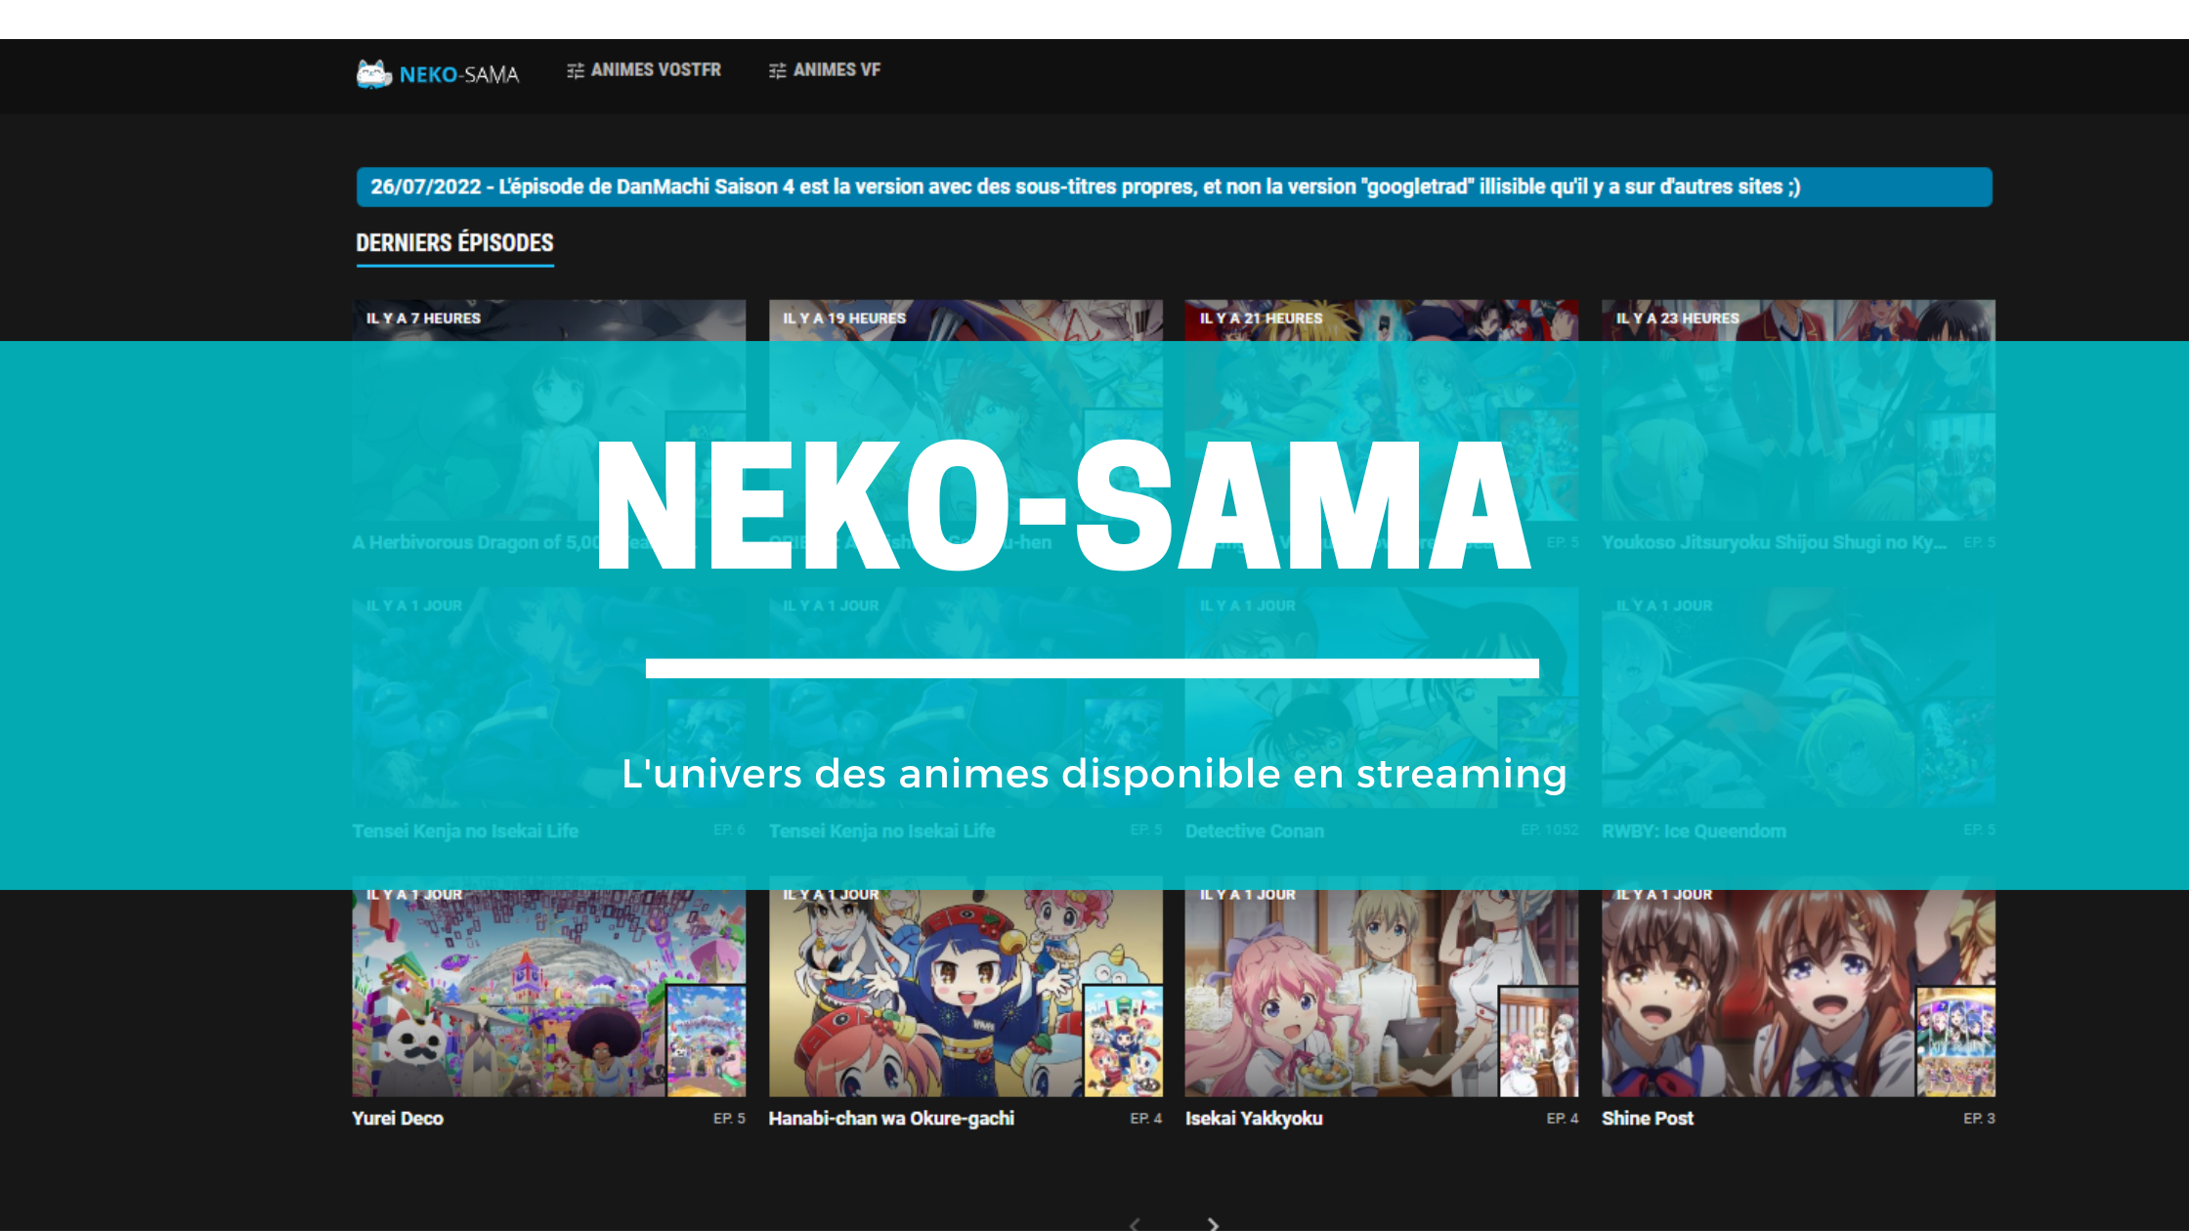Image resolution: width=2189 pixels, height=1231 pixels.
Task: Click the Youkoso Jitsuryoku Shijou Shugi title
Action: (1774, 542)
